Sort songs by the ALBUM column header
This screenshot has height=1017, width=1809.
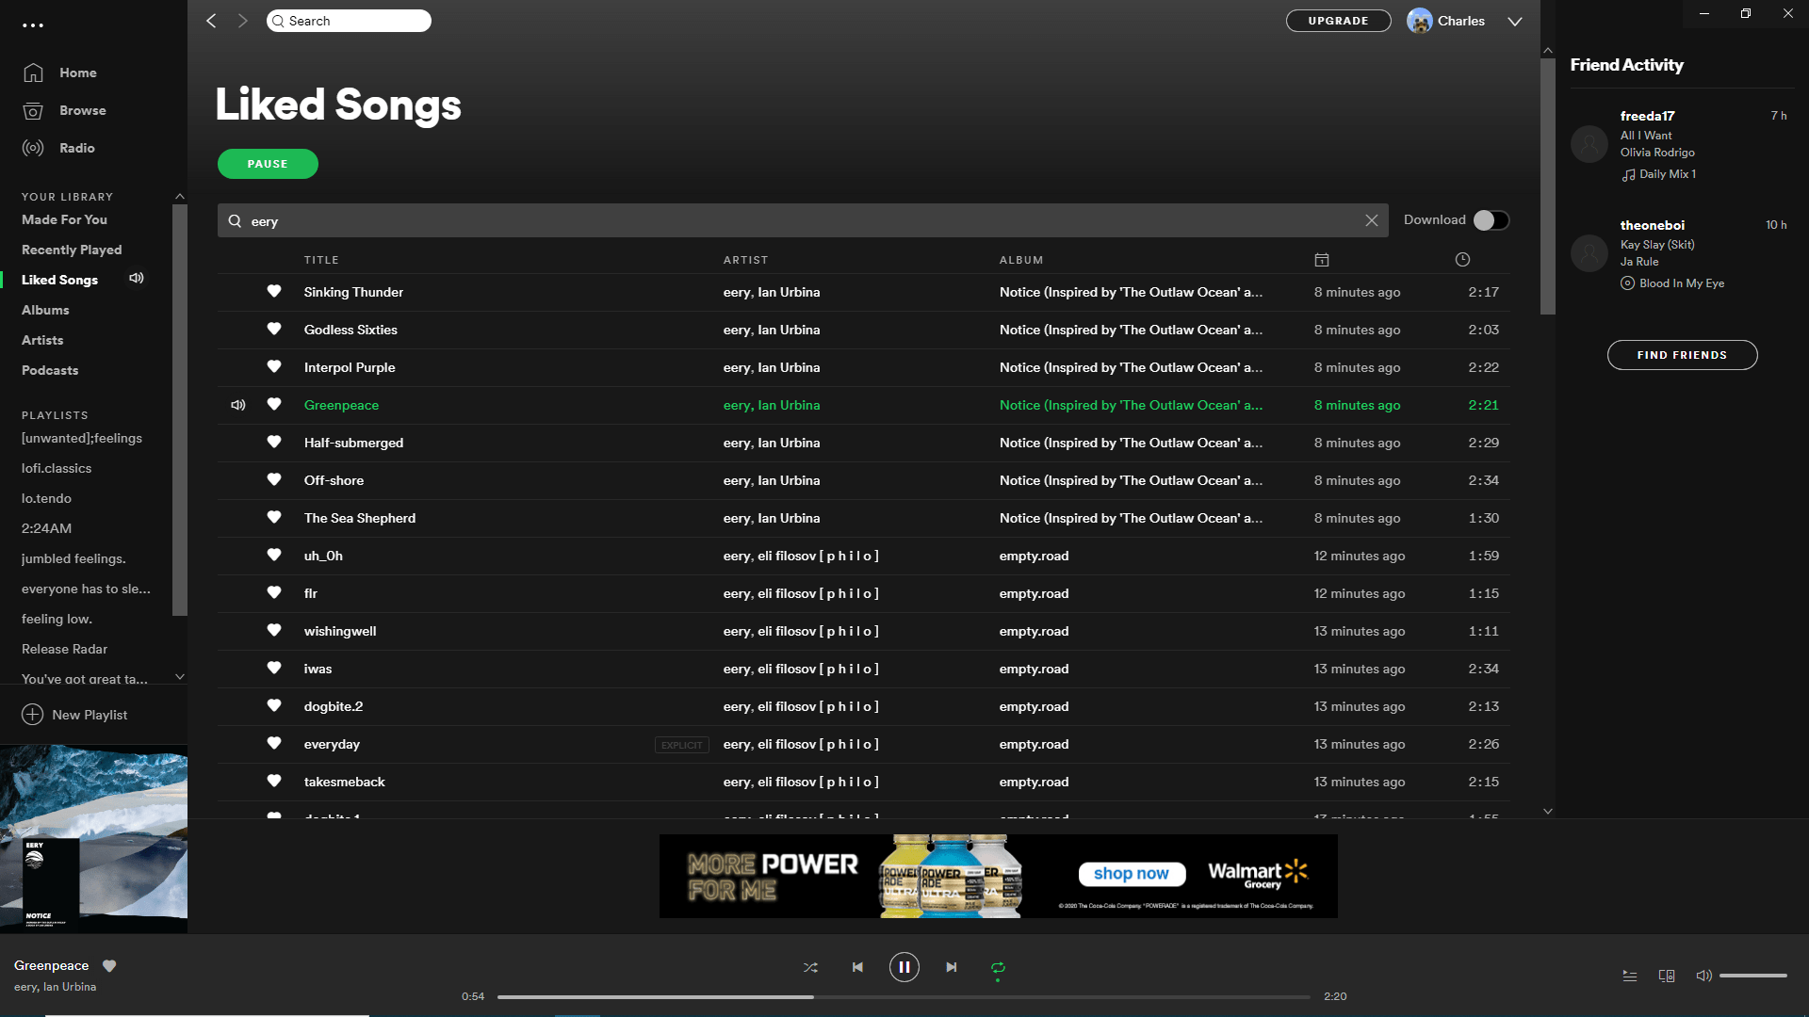1021,260
